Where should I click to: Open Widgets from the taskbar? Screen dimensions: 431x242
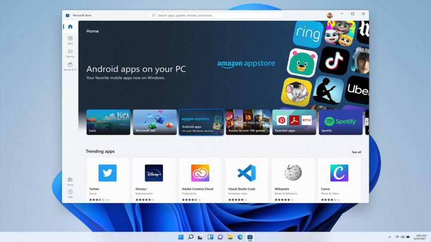point(210,237)
